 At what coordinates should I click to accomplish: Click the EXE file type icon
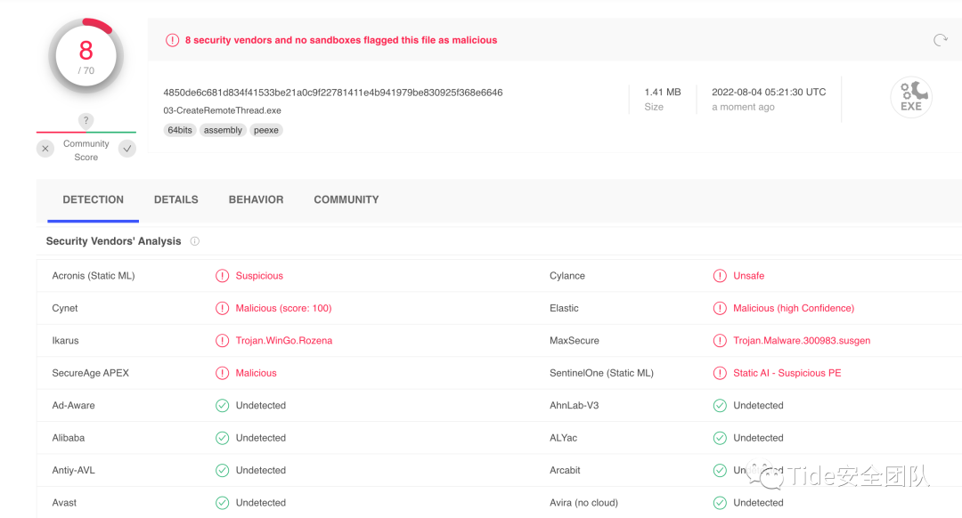911,97
